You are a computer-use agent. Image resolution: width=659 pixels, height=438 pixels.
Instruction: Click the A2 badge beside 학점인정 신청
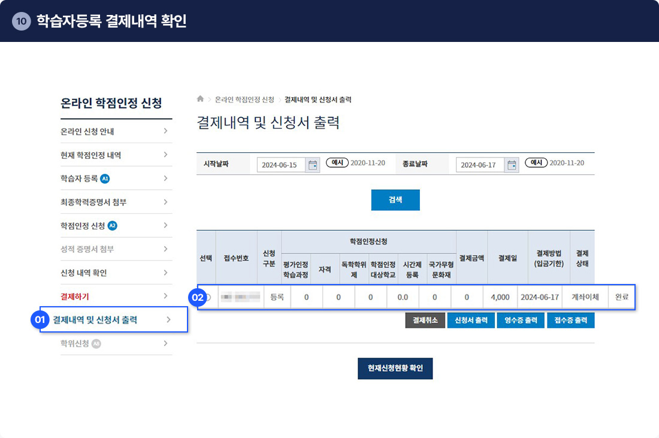[x=113, y=226]
